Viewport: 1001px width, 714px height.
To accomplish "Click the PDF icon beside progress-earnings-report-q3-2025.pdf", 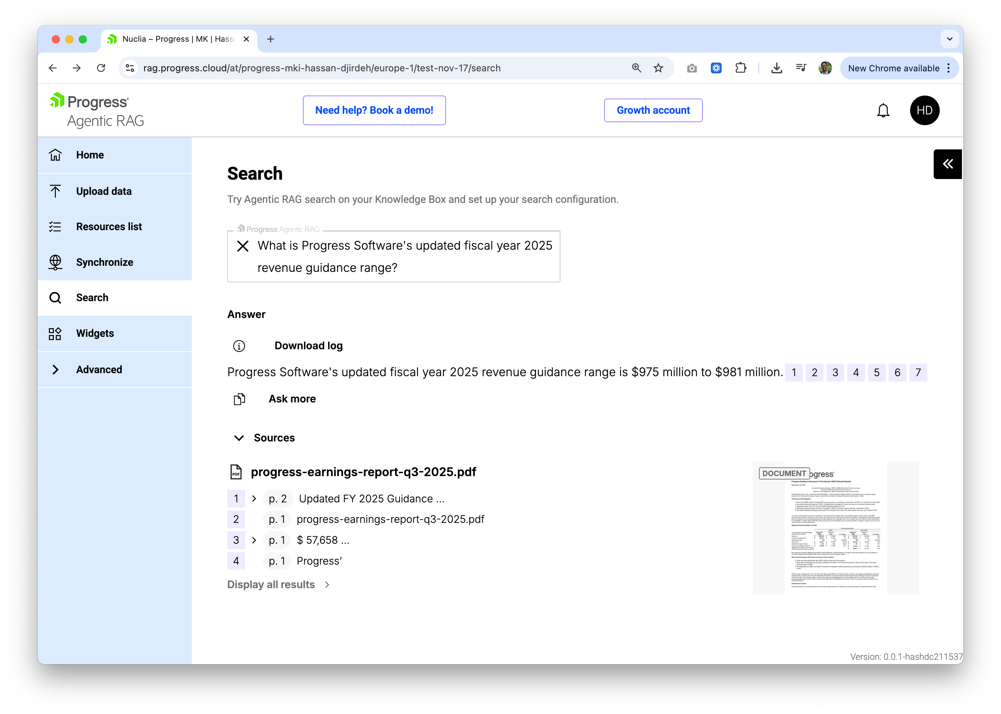I will (x=236, y=472).
